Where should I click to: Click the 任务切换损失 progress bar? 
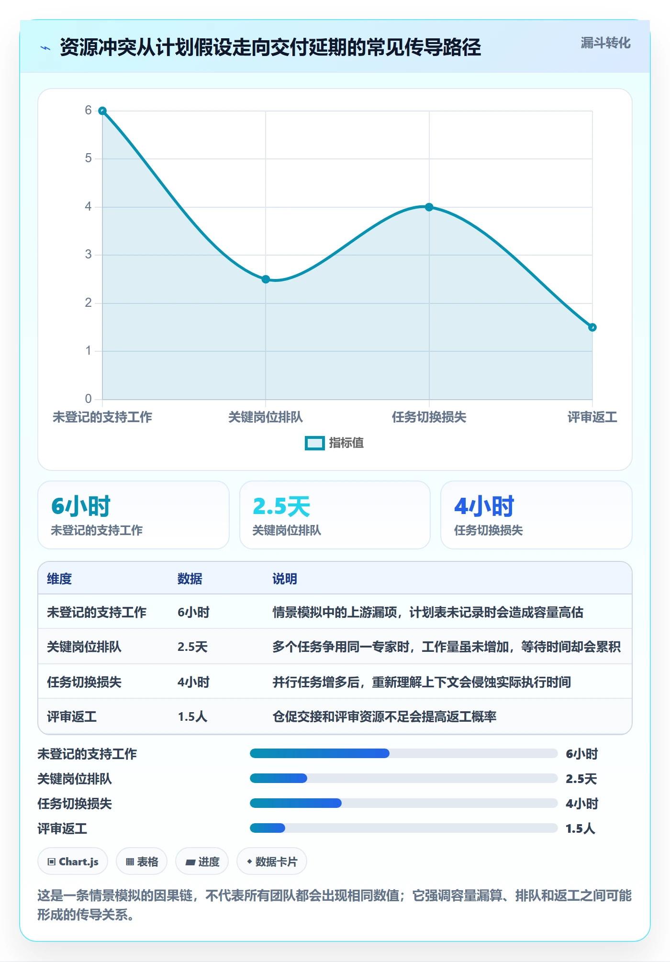[x=404, y=804]
